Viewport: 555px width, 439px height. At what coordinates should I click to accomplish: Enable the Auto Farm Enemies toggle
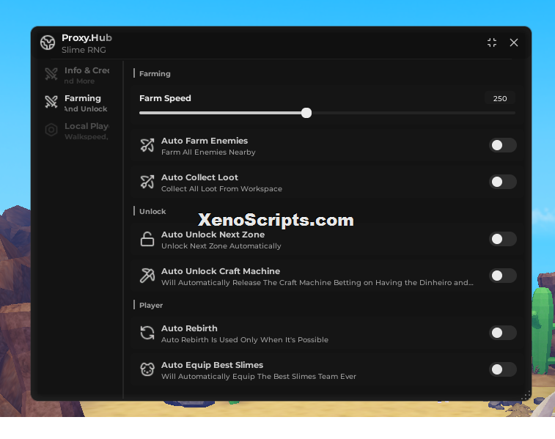pyautogui.click(x=503, y=145)
